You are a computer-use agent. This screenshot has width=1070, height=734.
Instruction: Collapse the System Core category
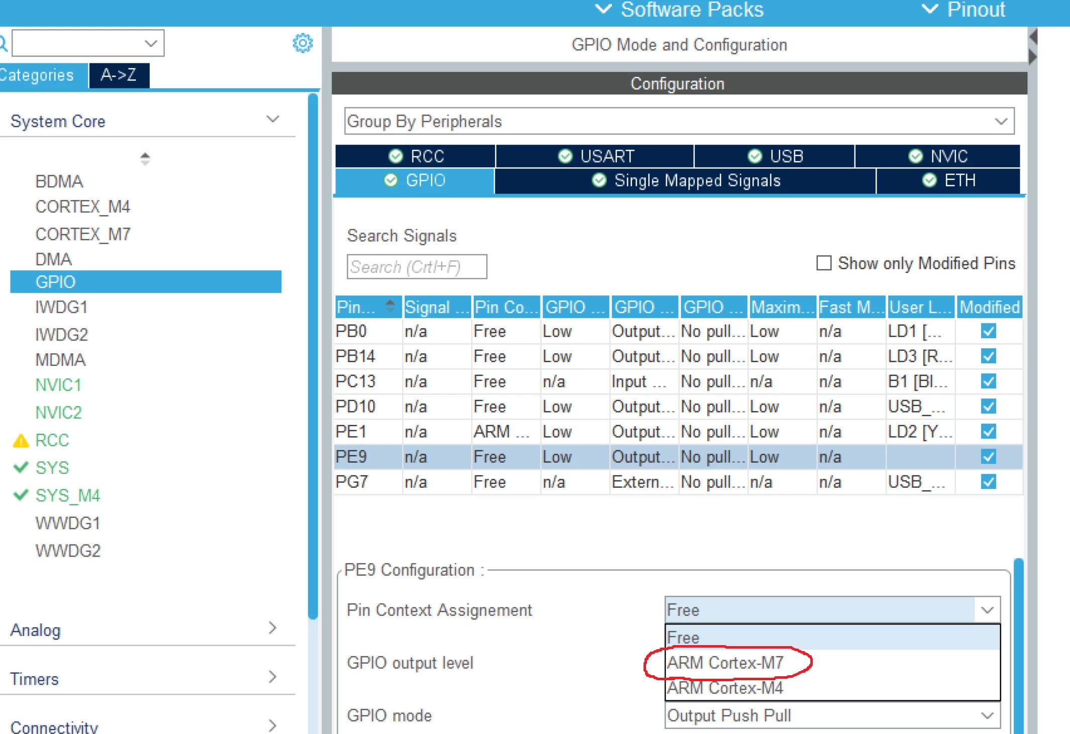pyautogui.click(x=273, y=120)
